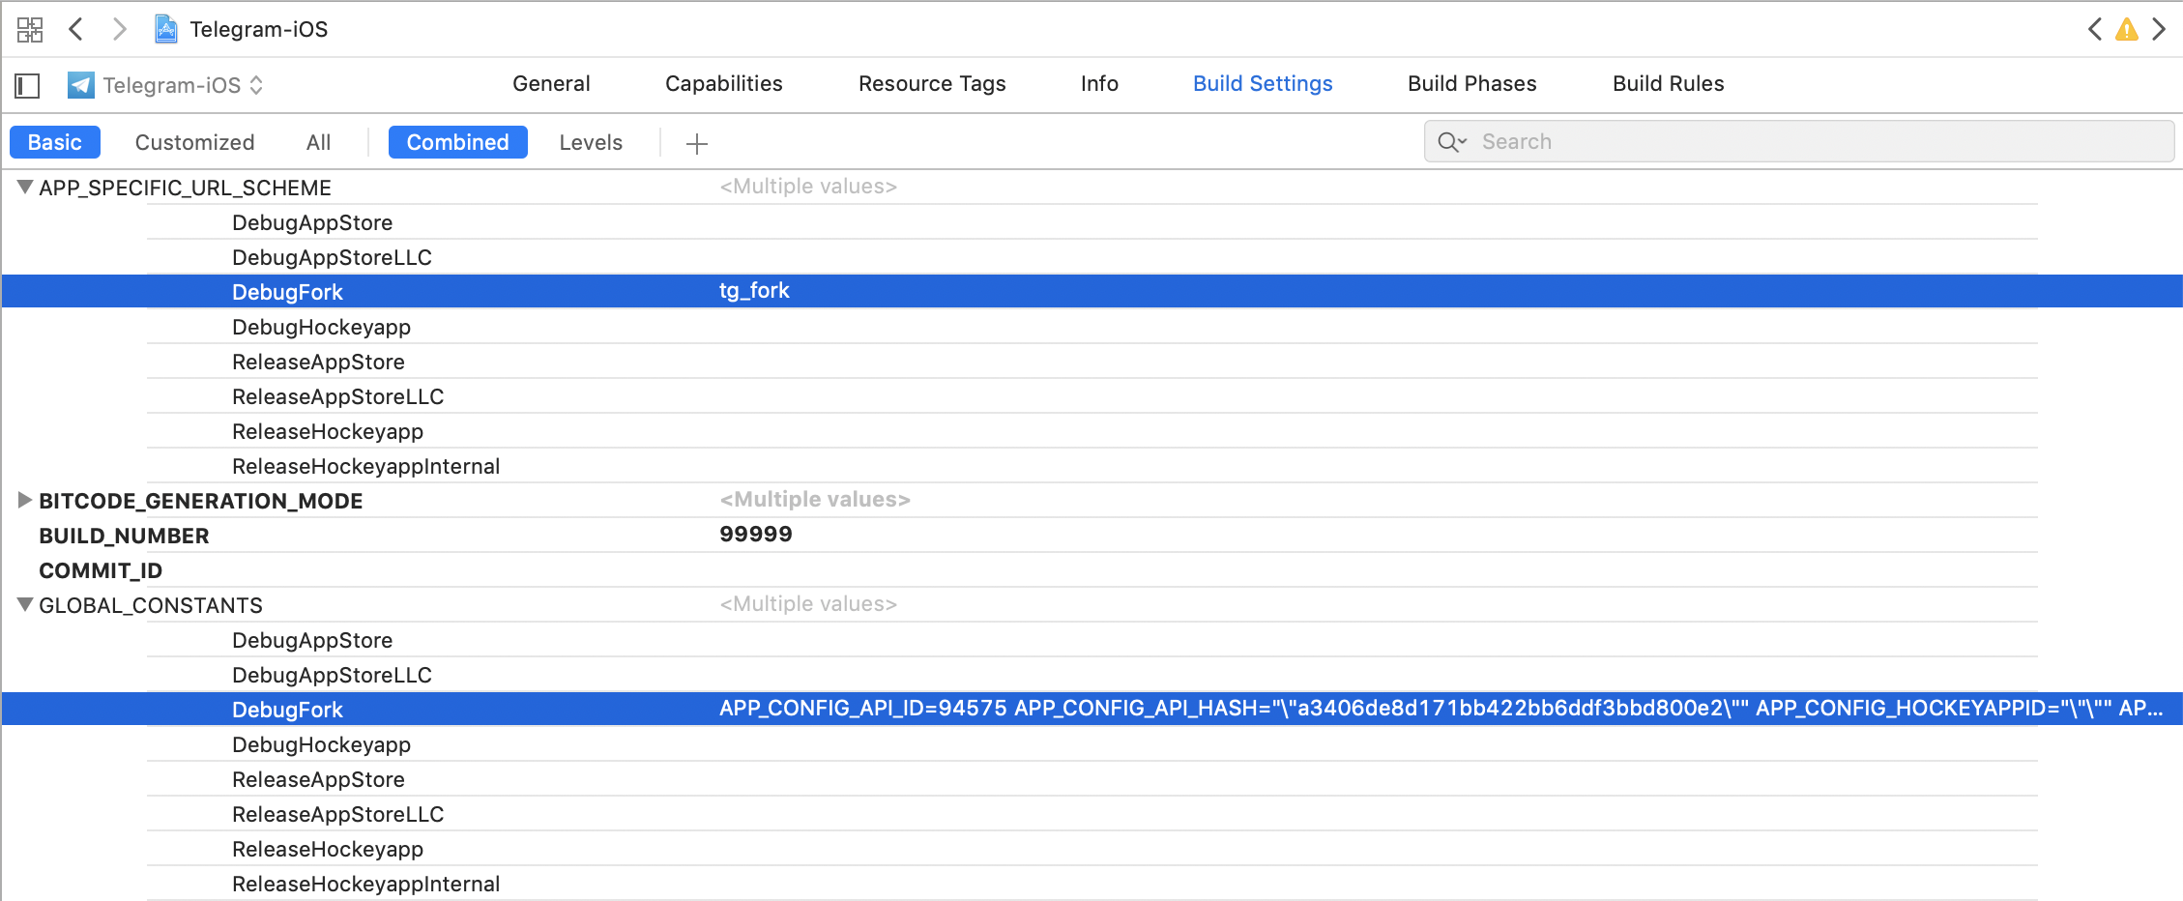
Task: Select the Build Settings tab
Action: click(1263, 84)
